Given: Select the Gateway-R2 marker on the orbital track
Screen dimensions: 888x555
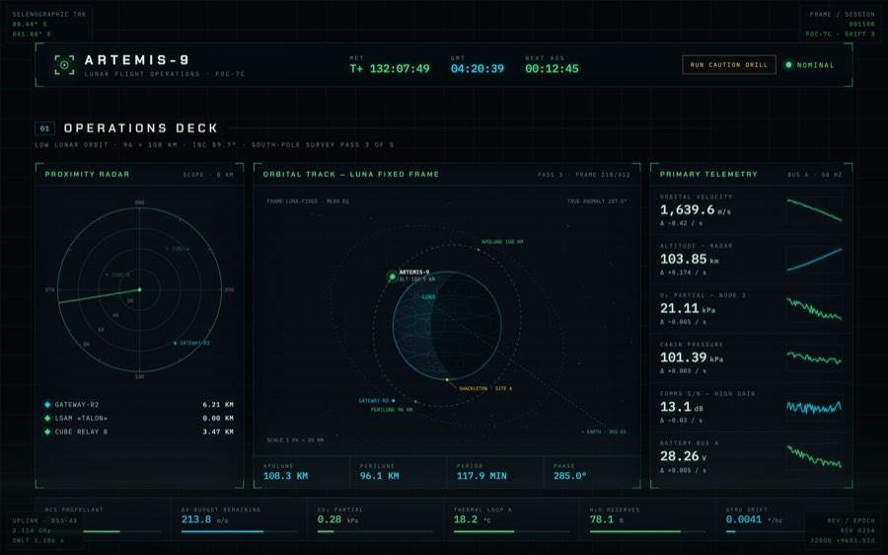Looking at the screenshot, I should 393,401.
